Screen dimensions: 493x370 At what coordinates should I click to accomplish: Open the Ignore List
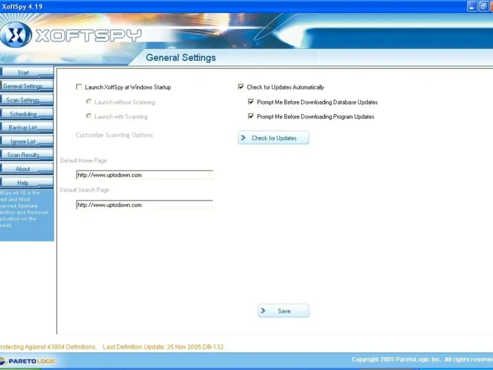click(26, 141)
